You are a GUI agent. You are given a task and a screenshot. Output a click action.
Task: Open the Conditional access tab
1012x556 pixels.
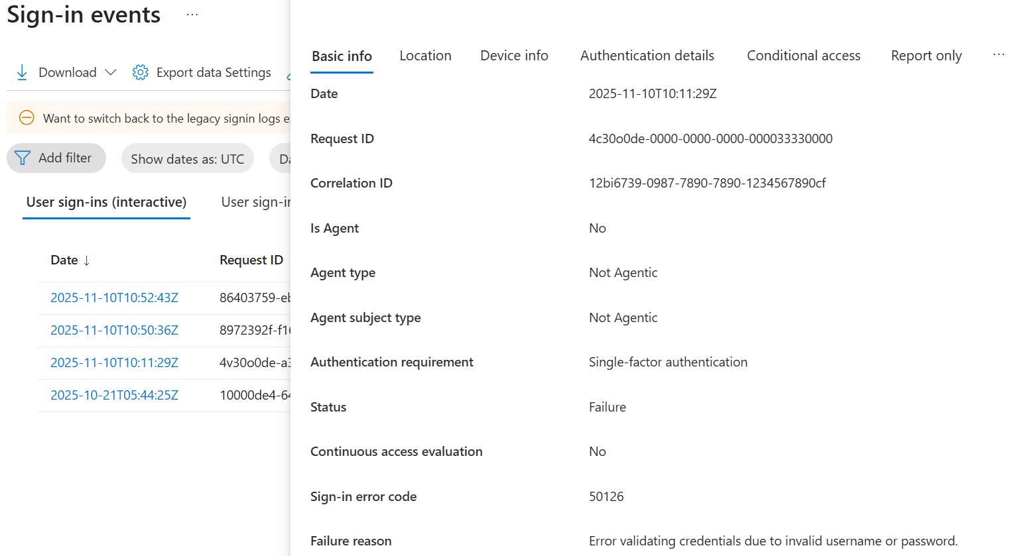803,56
